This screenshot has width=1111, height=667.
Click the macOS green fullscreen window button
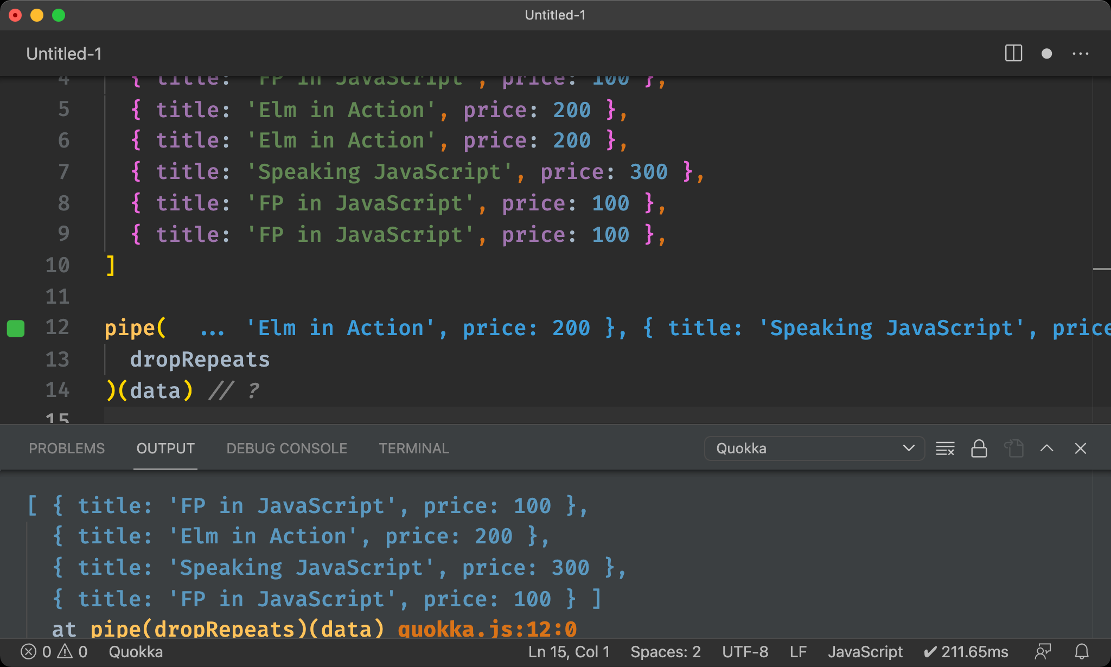[x=59, y=15]
